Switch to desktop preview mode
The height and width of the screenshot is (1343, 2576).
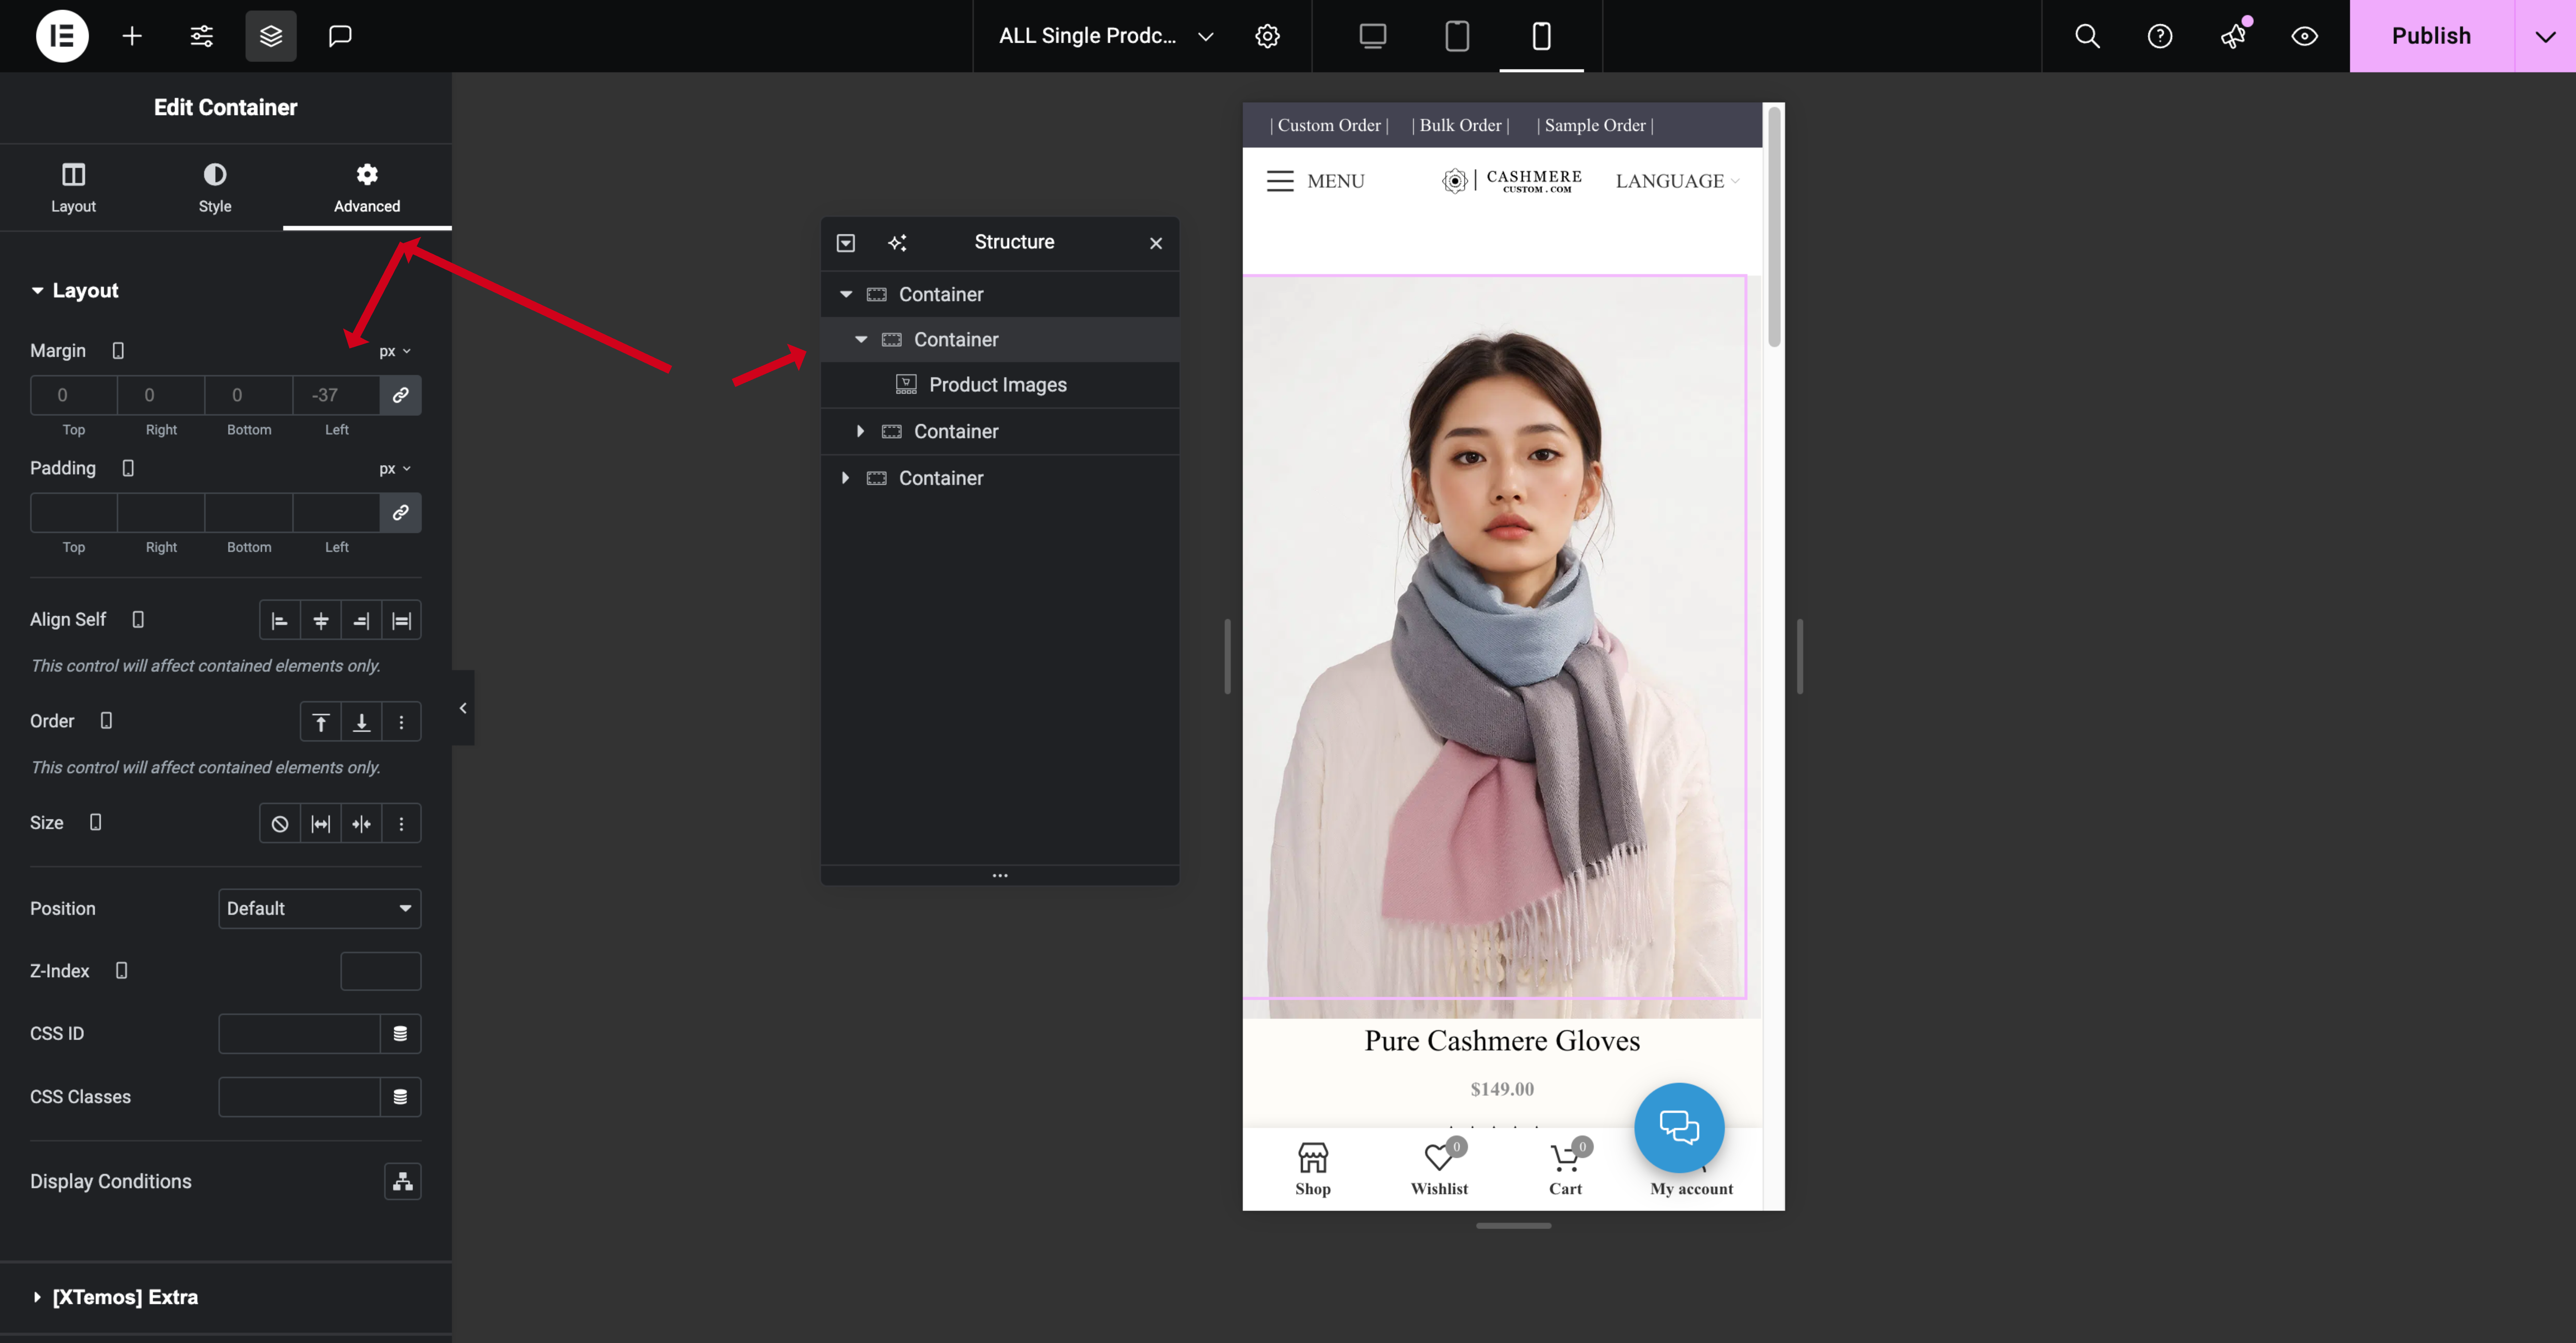coord(1373,36)
